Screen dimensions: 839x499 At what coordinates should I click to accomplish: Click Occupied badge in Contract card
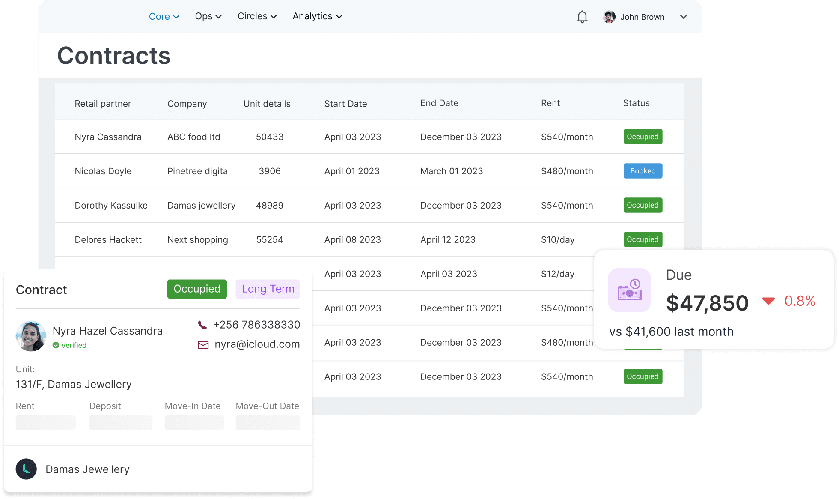click(x=197, y=289)
